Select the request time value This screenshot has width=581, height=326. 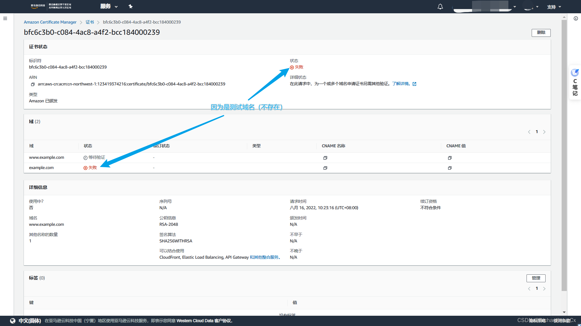324,208
